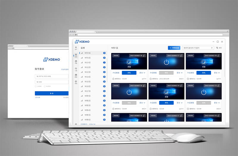238x156 pixels.
Task: Click the grayed shutdown button on machine ending 175
Action: tap(129, 103)
